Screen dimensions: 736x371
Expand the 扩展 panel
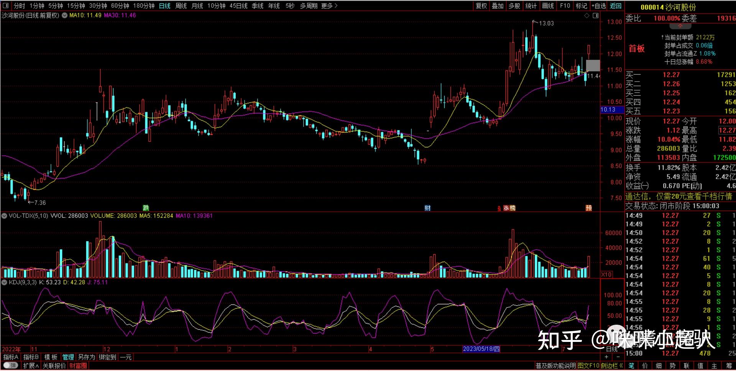click(x=31, y=366)
